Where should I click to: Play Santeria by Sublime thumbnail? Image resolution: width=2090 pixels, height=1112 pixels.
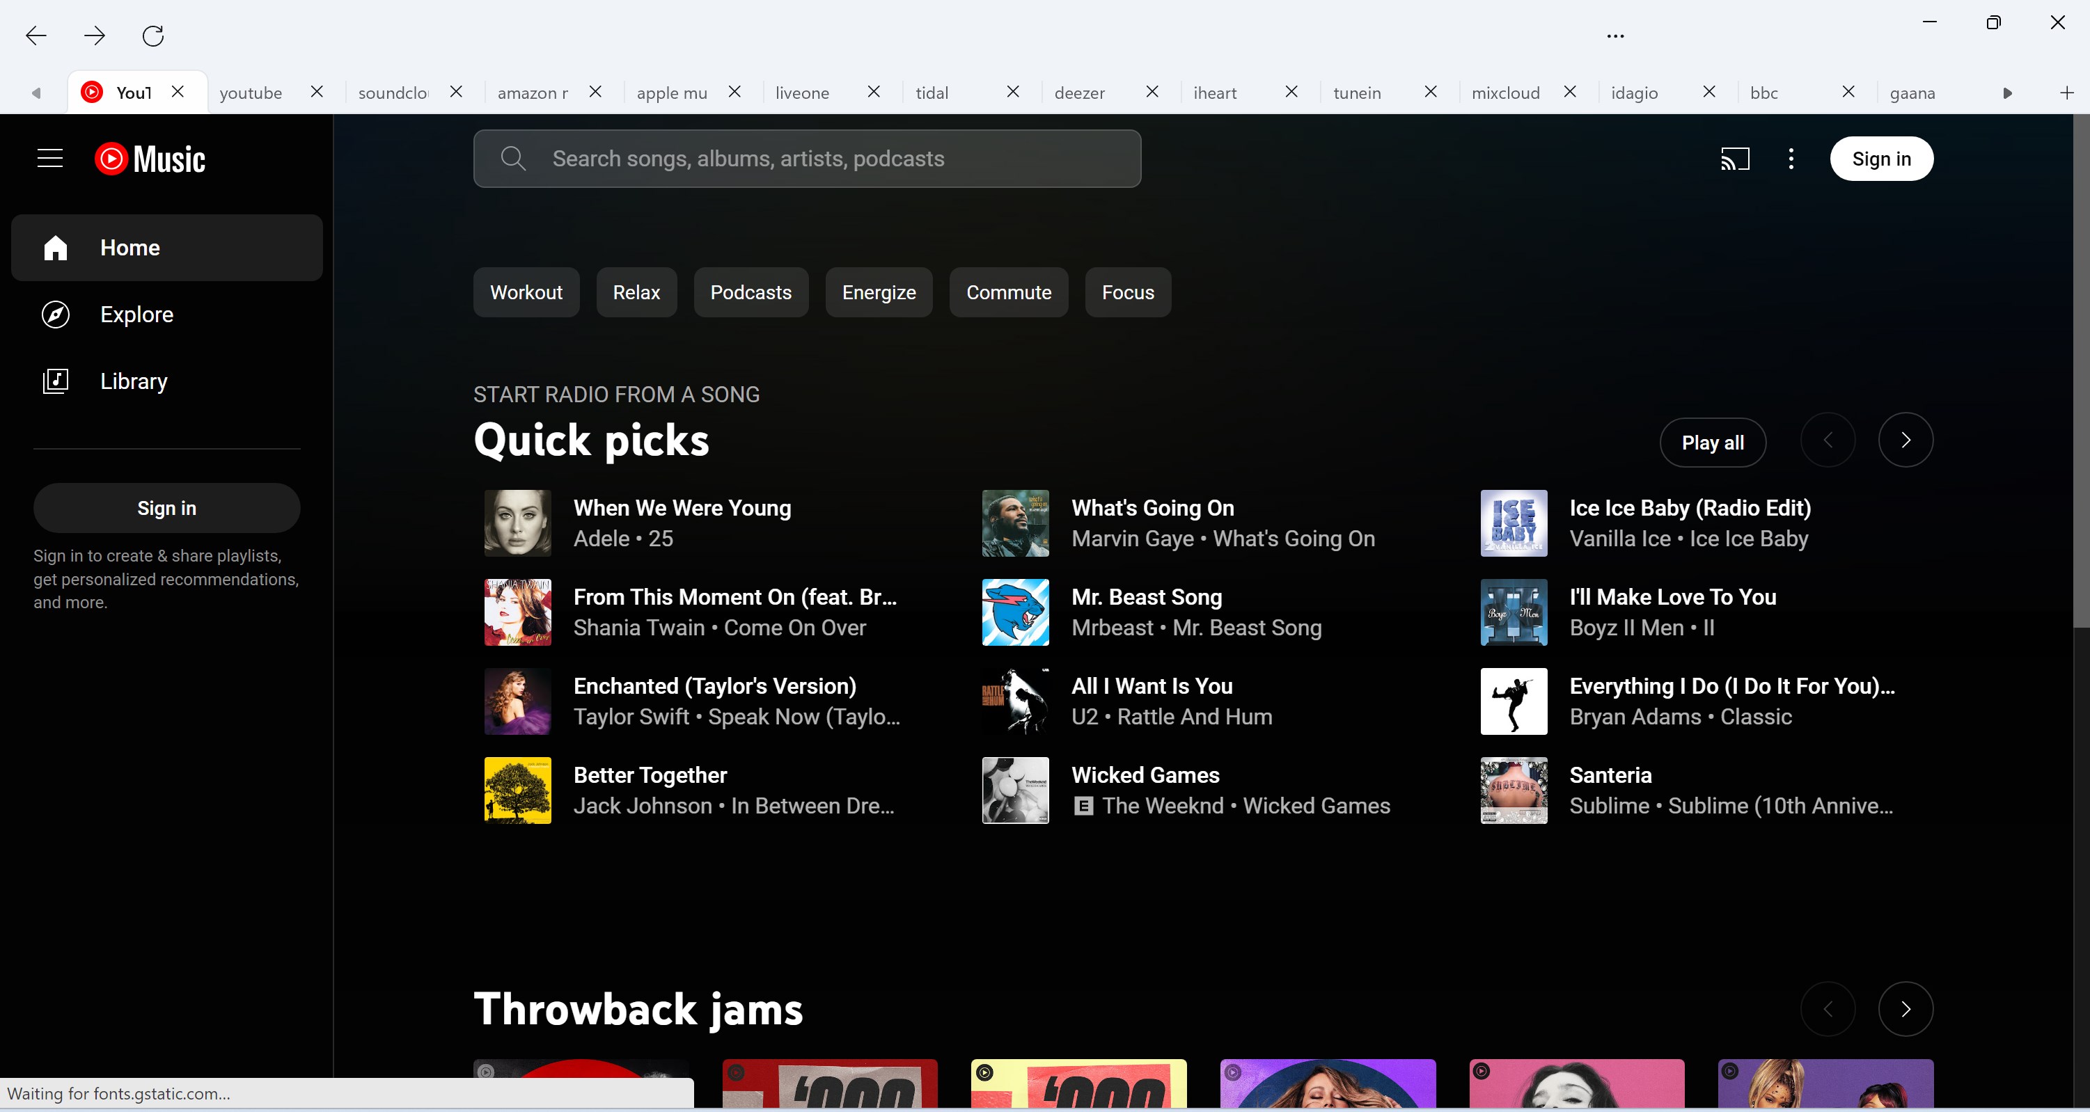[x=1513, y=790]
